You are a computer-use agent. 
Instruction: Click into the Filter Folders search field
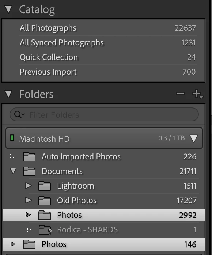[x=104, y=114]
